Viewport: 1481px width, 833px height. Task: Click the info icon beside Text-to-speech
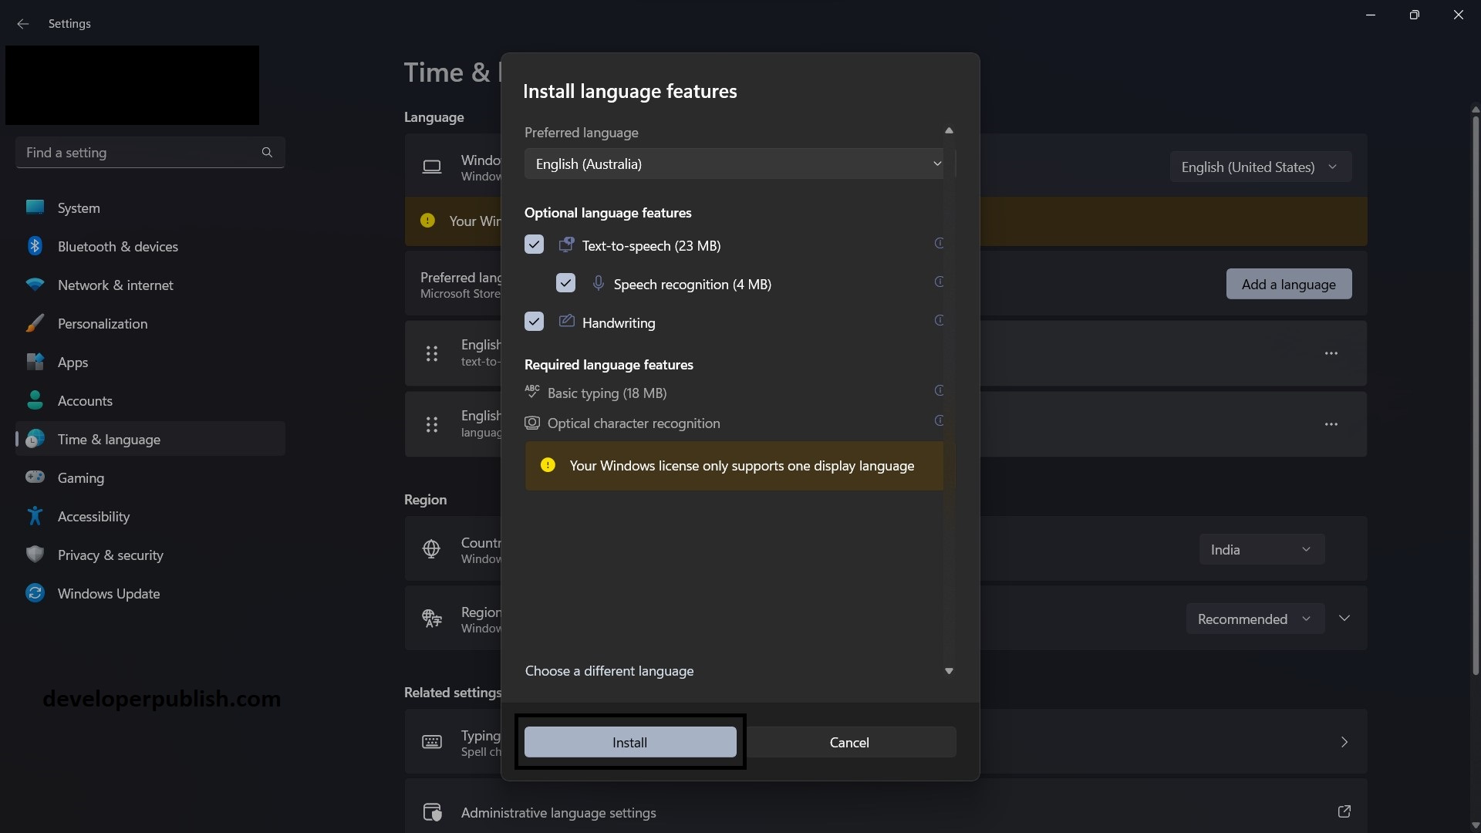pyautogui.click(x=939, y=244)
